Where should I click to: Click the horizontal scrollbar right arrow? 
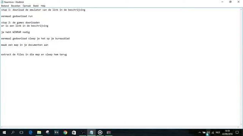tap(238, 127)
